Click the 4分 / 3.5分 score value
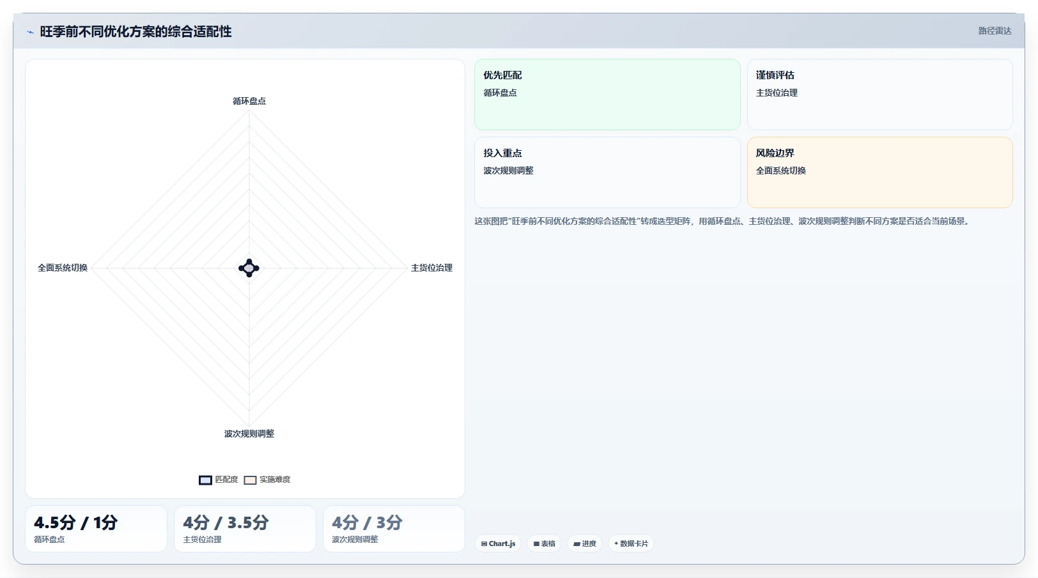This screenshot has width=1038, height=578. (226, 522)
